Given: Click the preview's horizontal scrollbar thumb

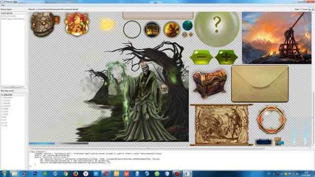Looking at the screenshot, I should point(148,148).
